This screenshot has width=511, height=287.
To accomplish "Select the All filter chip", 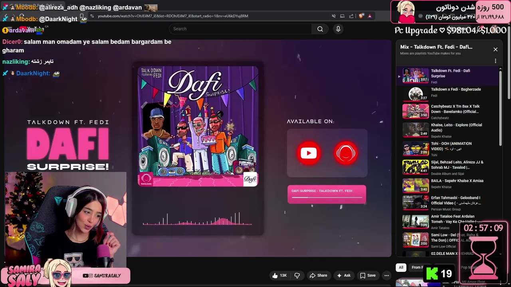I will coord(401,267).
